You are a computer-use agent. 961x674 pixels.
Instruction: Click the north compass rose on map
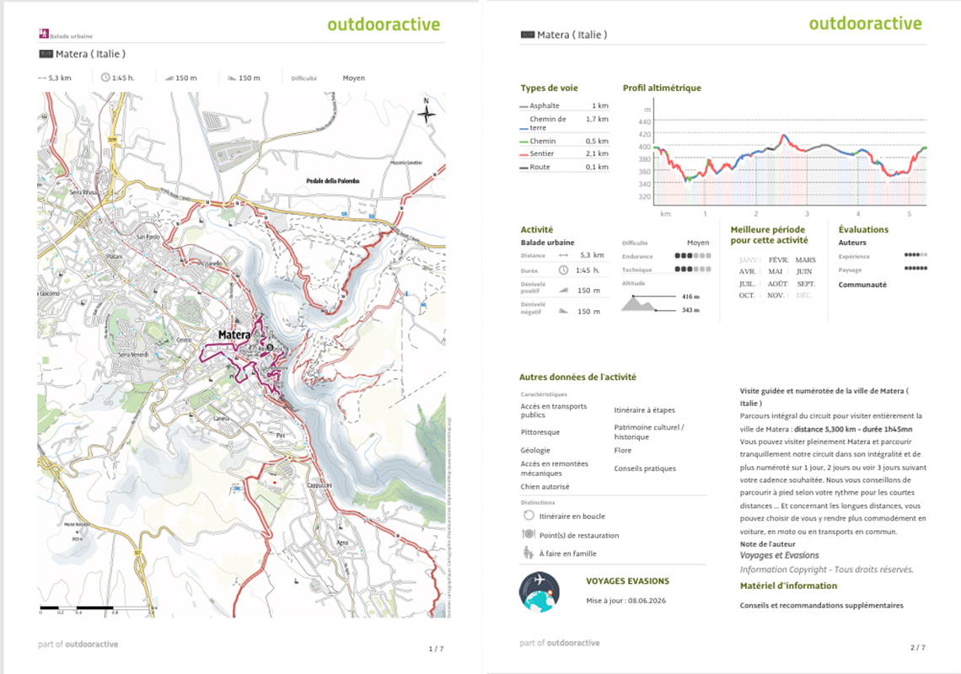click(x=427, y=111)
